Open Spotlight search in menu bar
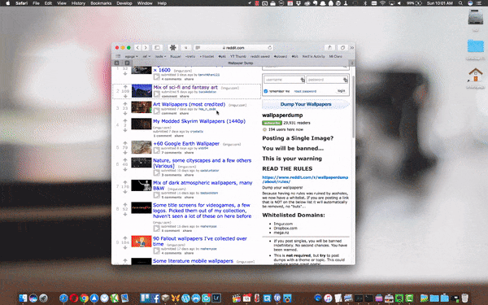Viewport: 488px width, 305px height. [460, 3]
